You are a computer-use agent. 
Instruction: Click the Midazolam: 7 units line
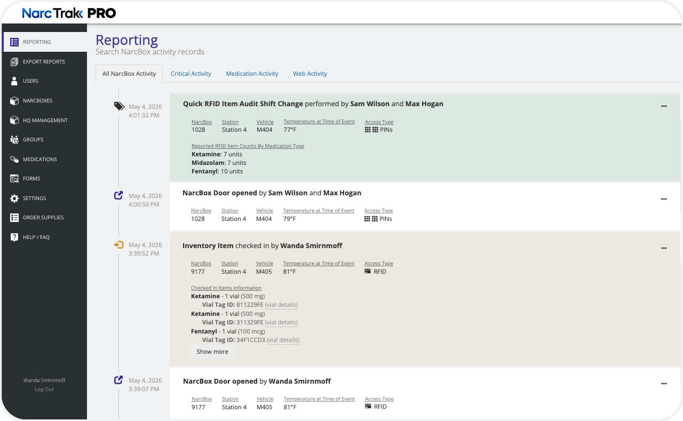pyautogui.click(x=219, y=163)
